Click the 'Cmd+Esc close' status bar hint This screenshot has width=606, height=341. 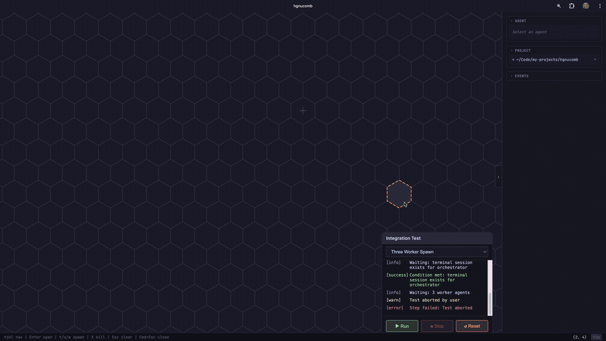pos(154,337)
